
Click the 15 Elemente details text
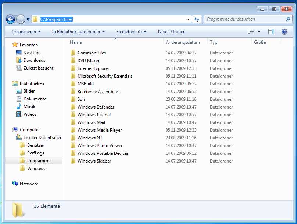coord(47,206)
